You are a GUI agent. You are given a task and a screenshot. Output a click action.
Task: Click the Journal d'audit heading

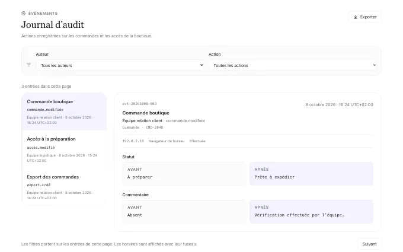(53, 25)
